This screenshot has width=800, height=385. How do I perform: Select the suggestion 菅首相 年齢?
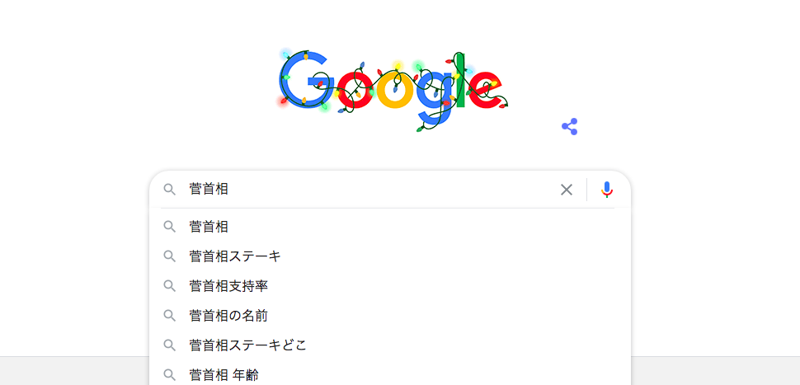pos(390,375)
